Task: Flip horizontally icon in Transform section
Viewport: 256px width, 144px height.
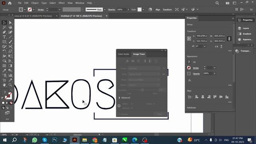Action: click(x=216, y=46)
